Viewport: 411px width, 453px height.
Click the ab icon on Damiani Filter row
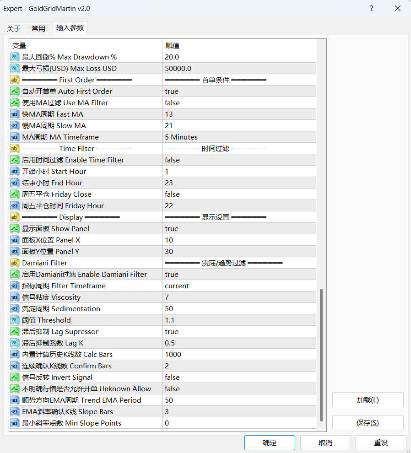14,263
